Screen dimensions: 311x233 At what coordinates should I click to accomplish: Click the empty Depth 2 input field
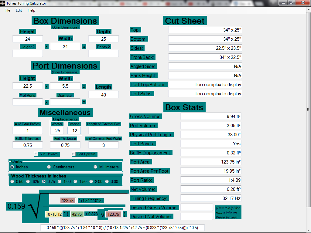coord(104,53)
